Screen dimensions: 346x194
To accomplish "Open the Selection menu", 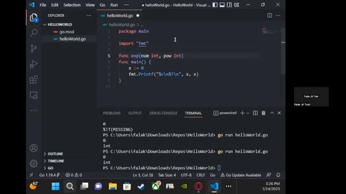I will [72, 5].
